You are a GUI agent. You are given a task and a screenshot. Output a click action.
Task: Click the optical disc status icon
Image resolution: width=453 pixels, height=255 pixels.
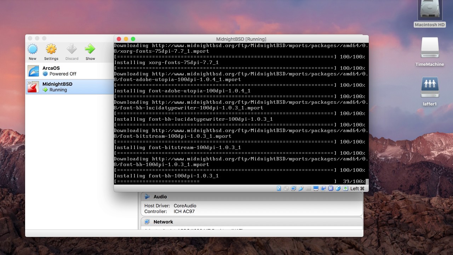(286, 188)
